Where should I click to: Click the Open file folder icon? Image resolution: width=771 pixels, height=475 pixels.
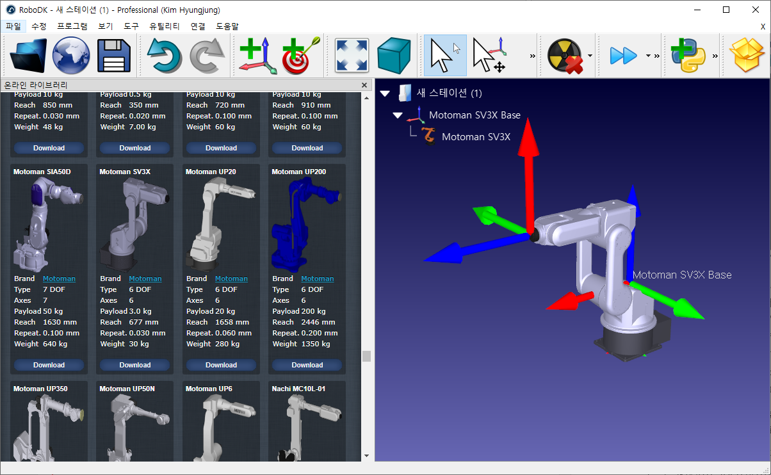pos(28,56)
